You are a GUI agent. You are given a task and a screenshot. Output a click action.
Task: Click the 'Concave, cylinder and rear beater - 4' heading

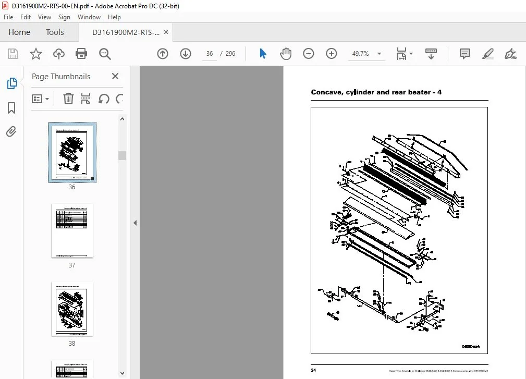point(376,92)
